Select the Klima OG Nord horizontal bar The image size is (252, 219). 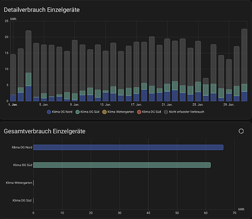tap(128, 147)
